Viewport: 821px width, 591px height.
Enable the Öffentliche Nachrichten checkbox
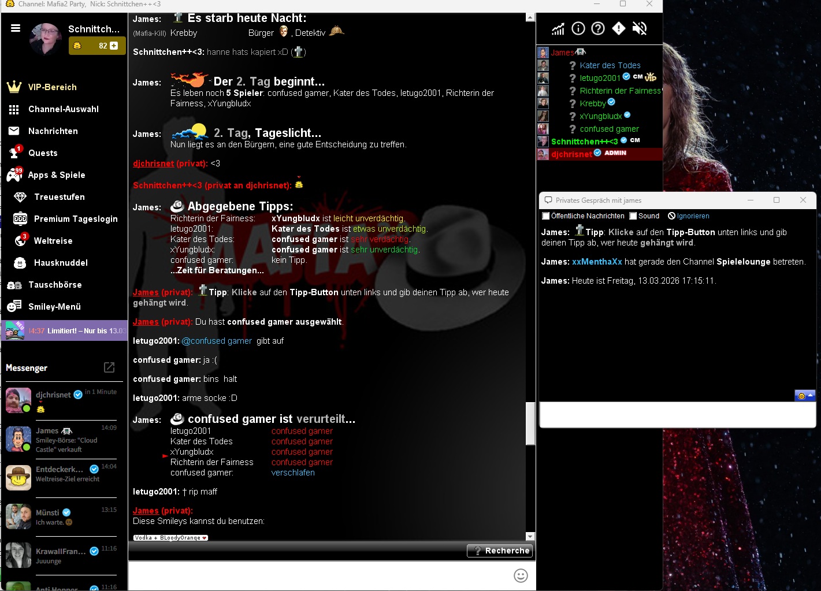(x=546, y=216)
